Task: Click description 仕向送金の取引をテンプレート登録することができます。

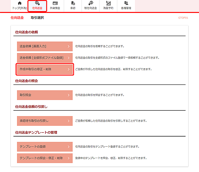Action: click(107, 146)
